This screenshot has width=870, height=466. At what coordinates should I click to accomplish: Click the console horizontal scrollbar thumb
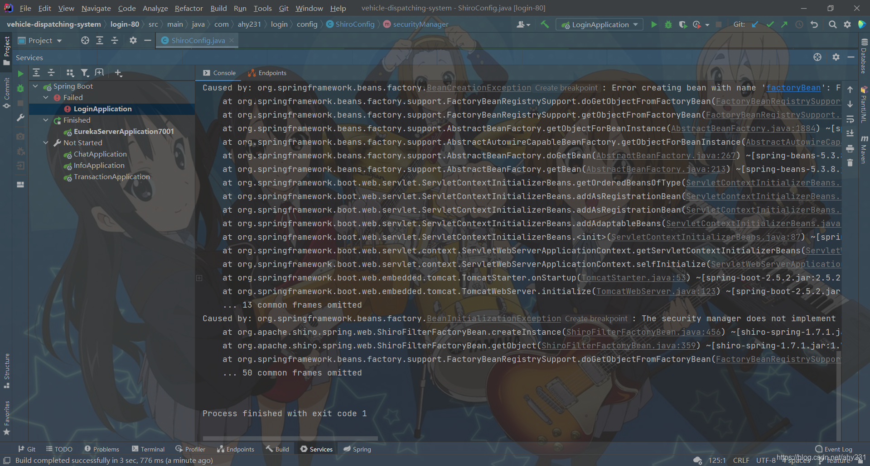tap(290, 438)
